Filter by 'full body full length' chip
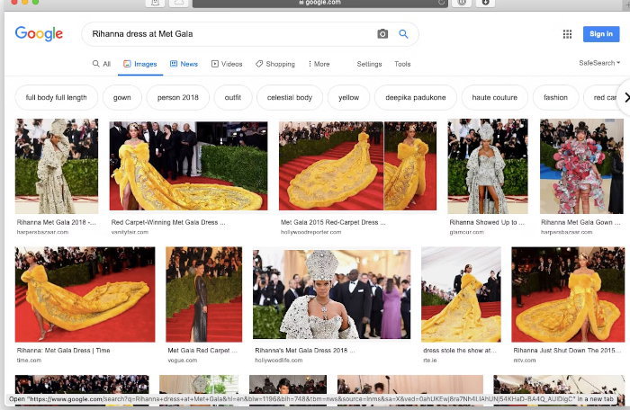The height and width of the screenshot is (410, 630). (x=56, y=97)
